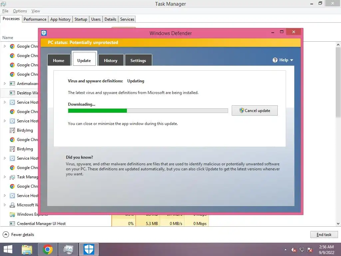This screenshot has width=341, height=256.
Task: Show hidden tray icons arrow
Action: coord(285,250)
